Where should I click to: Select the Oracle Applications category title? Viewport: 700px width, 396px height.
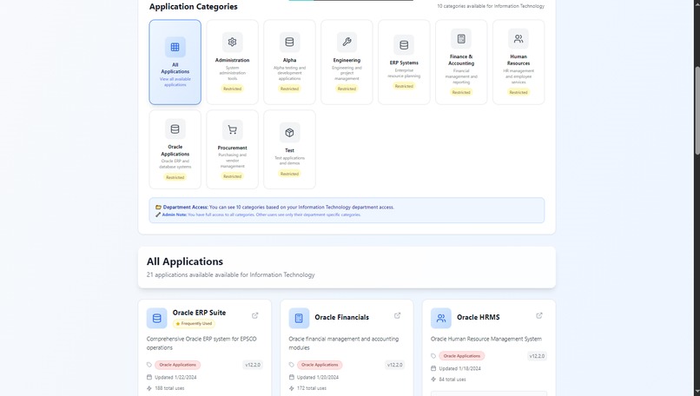tap(175, 150)
